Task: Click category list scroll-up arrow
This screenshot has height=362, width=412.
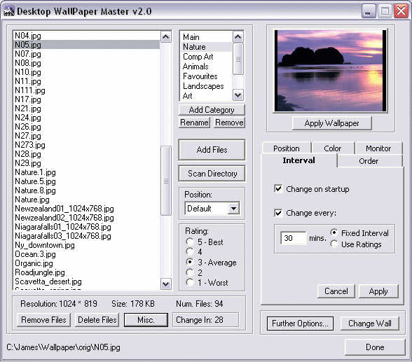Action: [x=238, y=36]
